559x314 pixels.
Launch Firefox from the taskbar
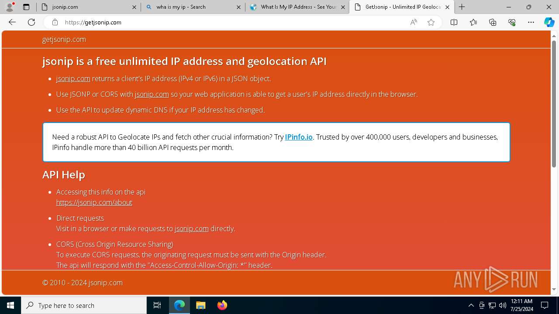tap(222, 305)
